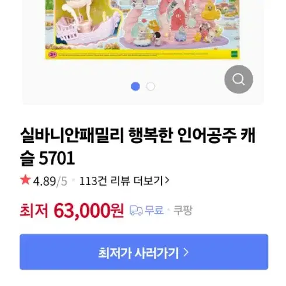
Task: Tap the magnifier zoom icon
Action: pos(239,79)
